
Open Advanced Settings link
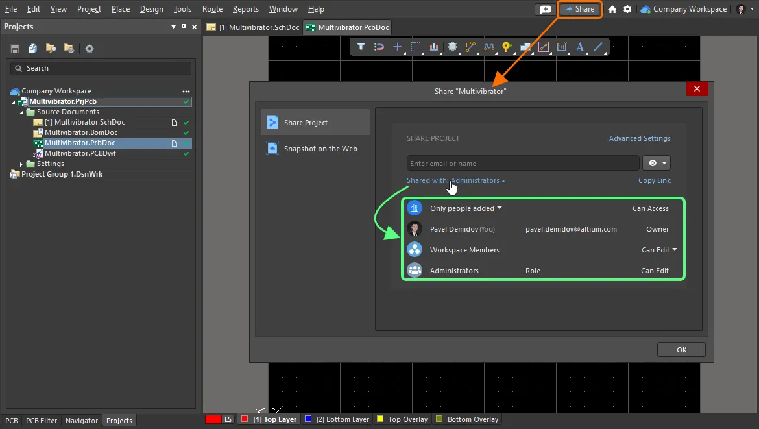point(640,138)
